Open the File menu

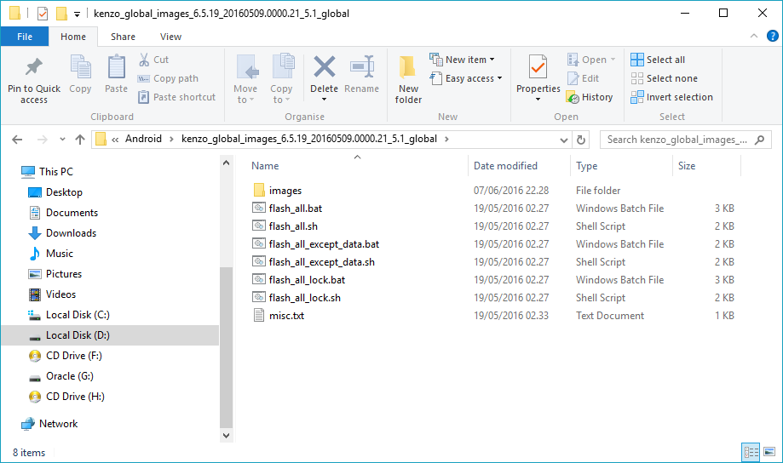coord(25,37)
